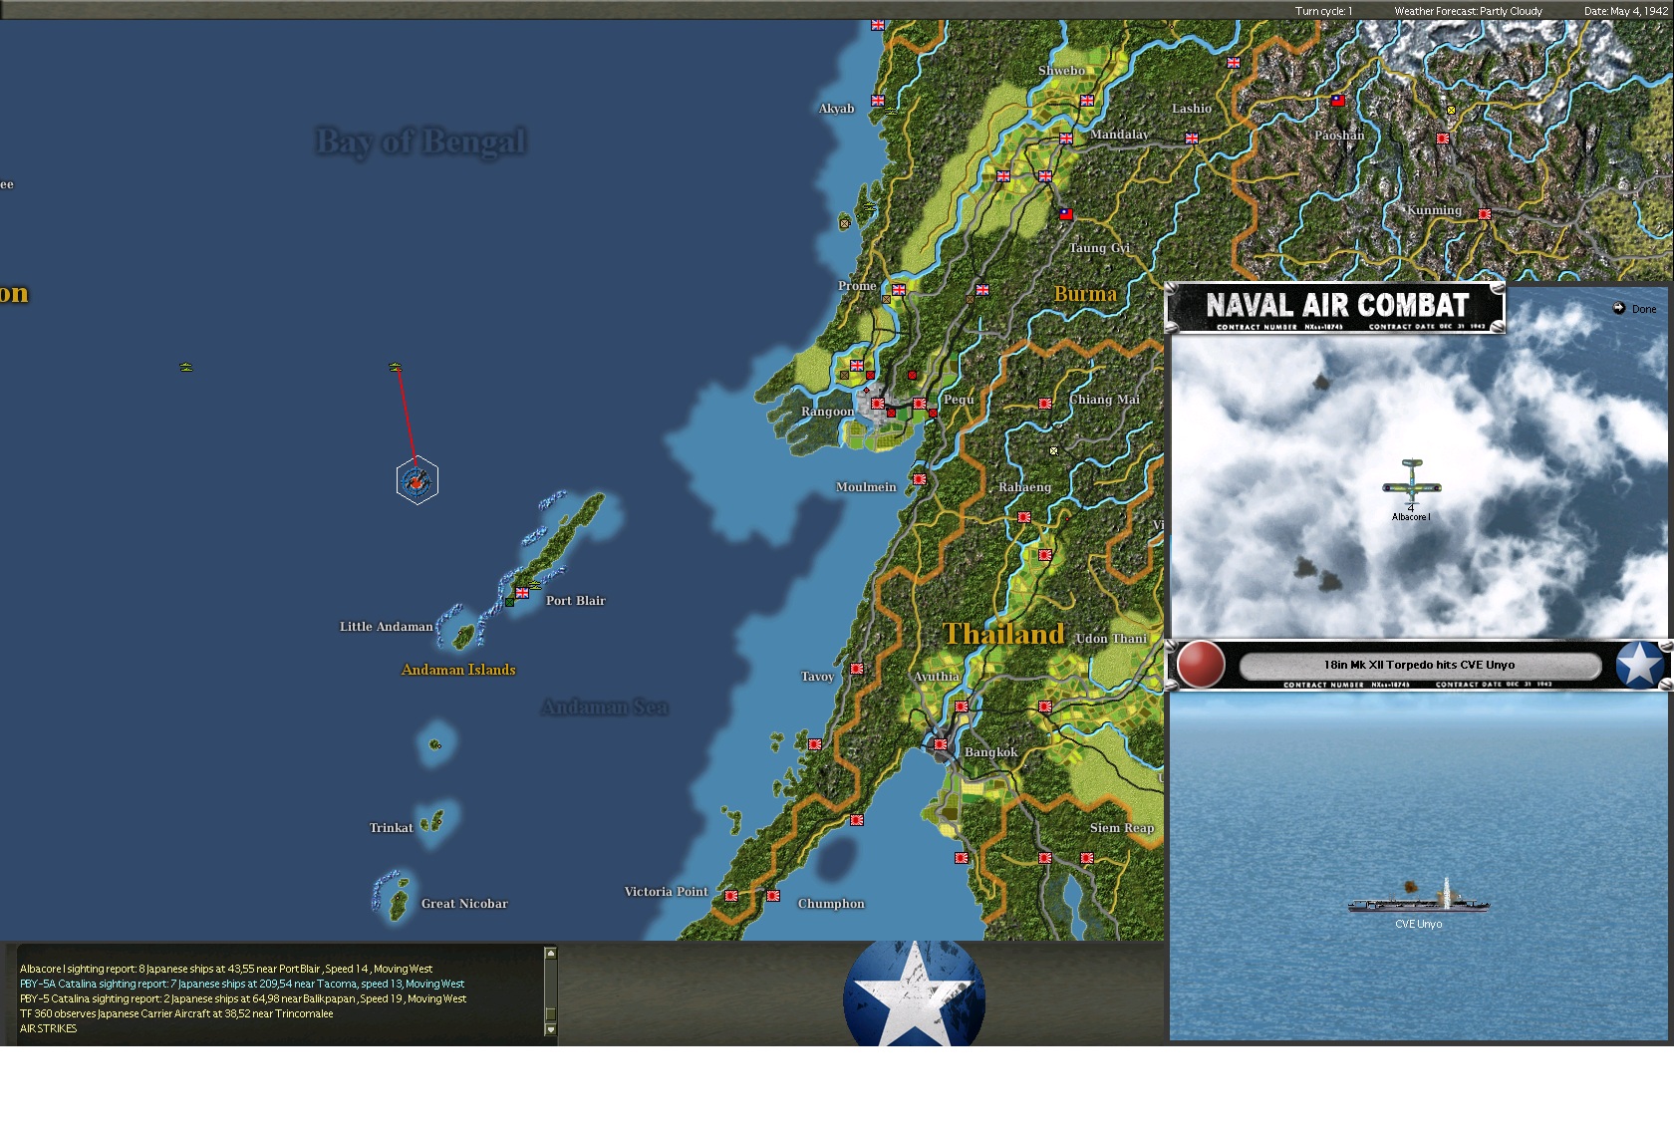
Task: Click the Japanese flag at Tavoy
Action: coord(857,669)
